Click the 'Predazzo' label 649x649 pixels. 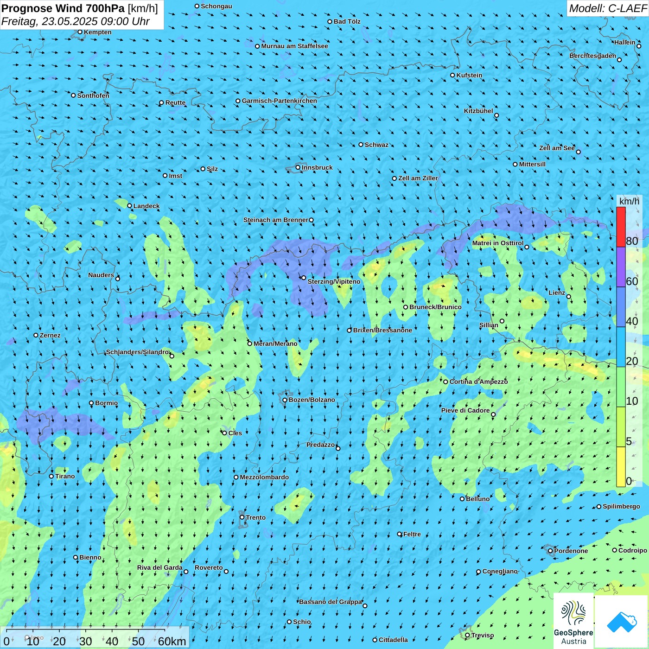click(320, 445)
